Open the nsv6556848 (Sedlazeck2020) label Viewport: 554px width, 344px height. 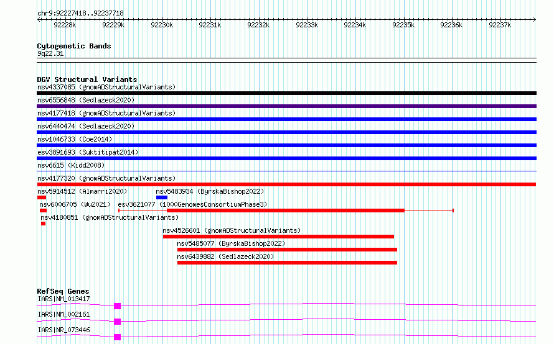pyautogui.click(x=86, y=100)
